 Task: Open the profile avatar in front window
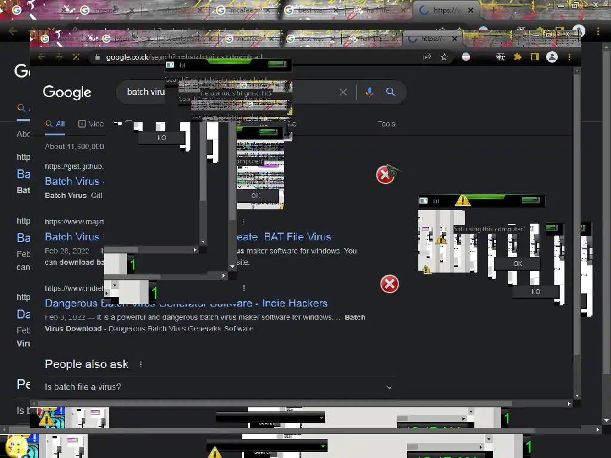coord(552,57)
